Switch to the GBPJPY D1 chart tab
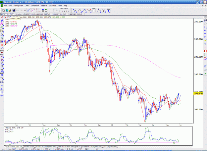 7,14
